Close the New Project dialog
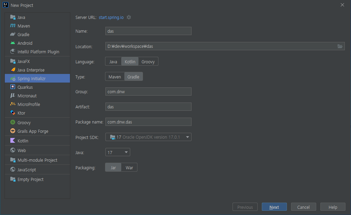This screenshot has height=215, width=351. (x=342, y=5)
